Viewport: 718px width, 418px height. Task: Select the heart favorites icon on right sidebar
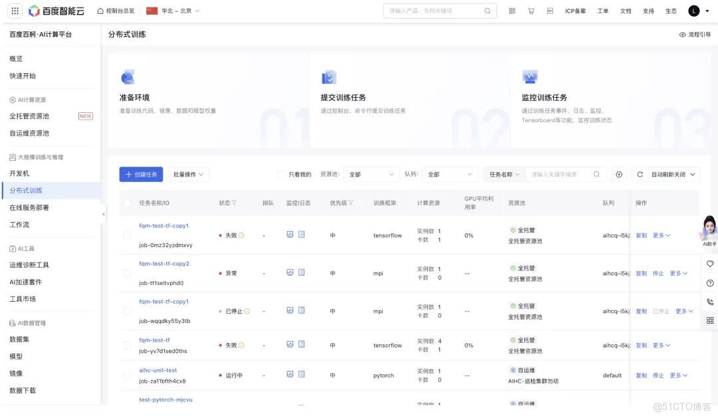[x=710, y=264]
